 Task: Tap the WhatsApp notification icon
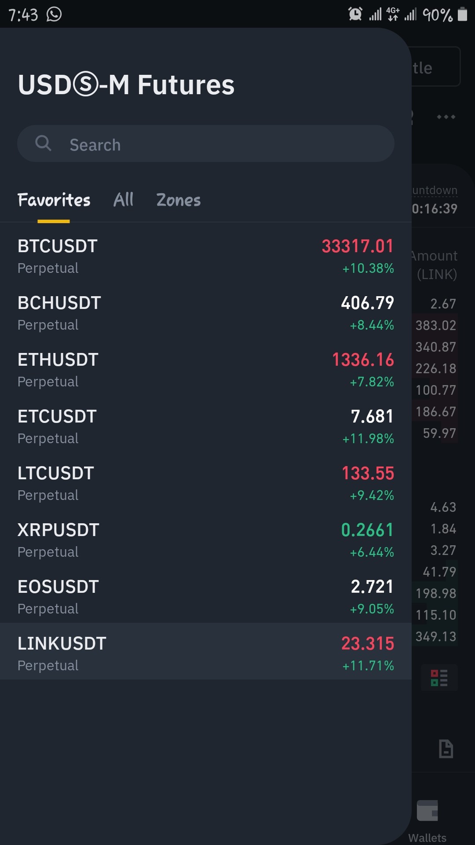(54, 14)
